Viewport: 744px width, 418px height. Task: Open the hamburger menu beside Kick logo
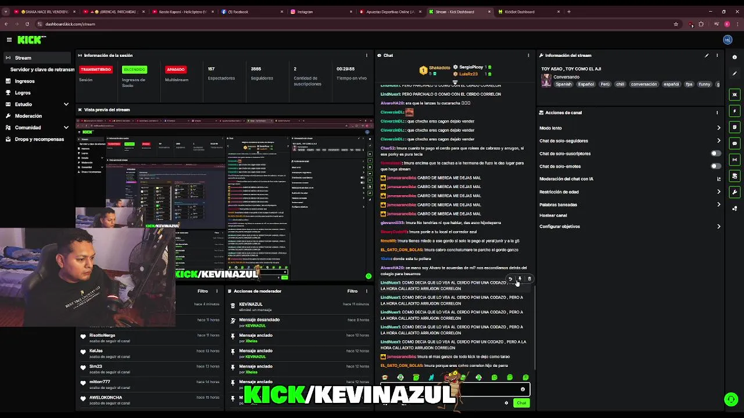point(9,39)
